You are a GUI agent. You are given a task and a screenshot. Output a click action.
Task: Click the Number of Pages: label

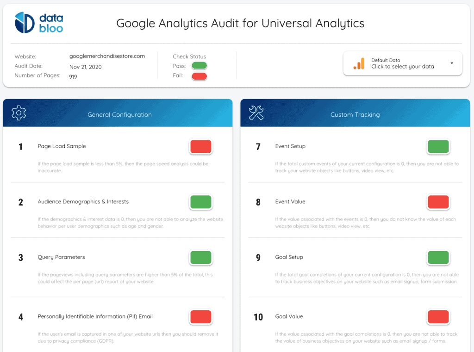click(37, 75)
